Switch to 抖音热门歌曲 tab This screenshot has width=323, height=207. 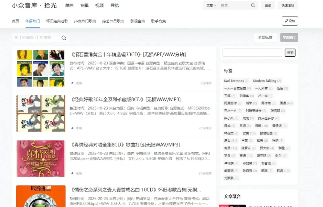[85, 21]
